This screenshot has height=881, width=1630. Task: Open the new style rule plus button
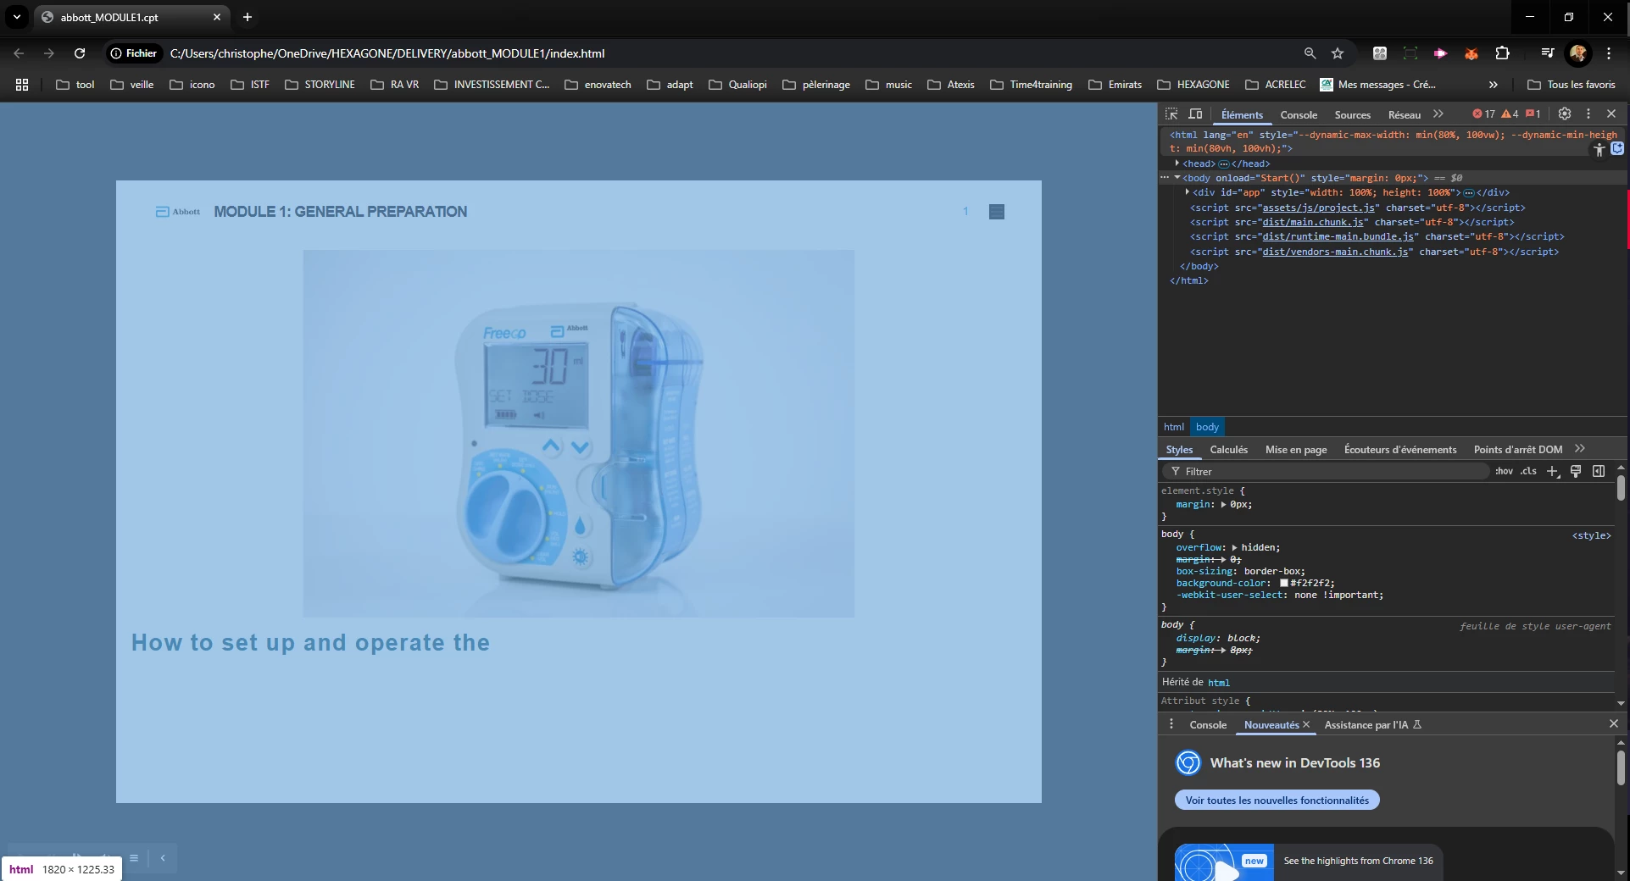click(x=1552, y=471)
